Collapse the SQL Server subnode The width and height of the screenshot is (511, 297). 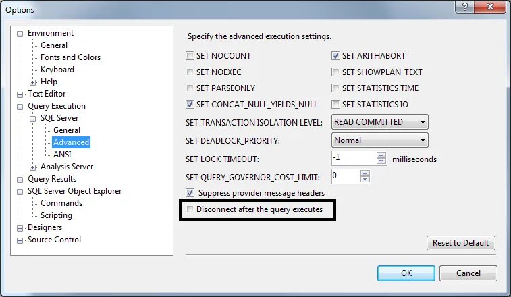tap(32, 119)
